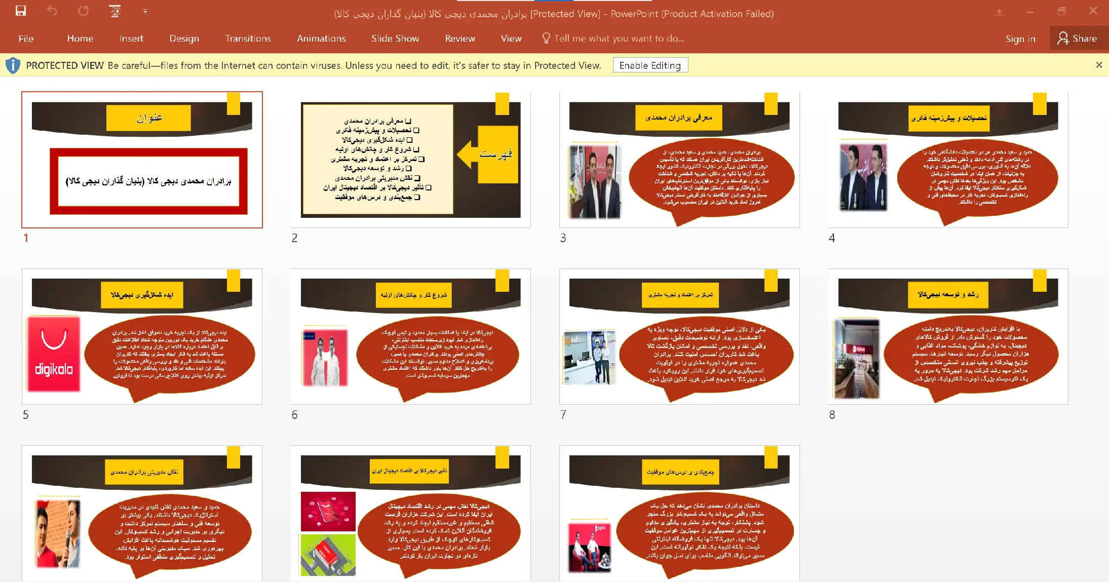Image resolution: width=1109 pixels, height=582 pixels.
Task: Open the Animations tab
Action: click(321, 38)
